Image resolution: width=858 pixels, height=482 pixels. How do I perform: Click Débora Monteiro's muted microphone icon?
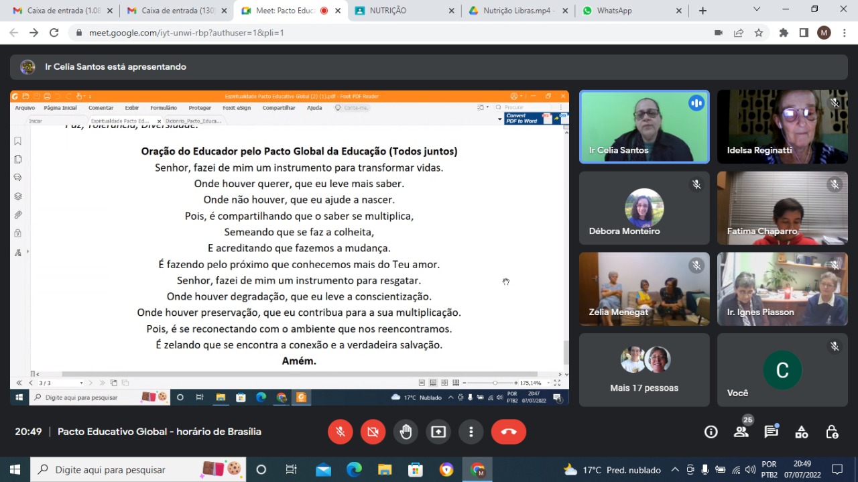click(696, 184)
